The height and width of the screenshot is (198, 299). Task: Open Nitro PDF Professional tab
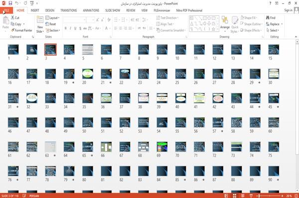189,10
